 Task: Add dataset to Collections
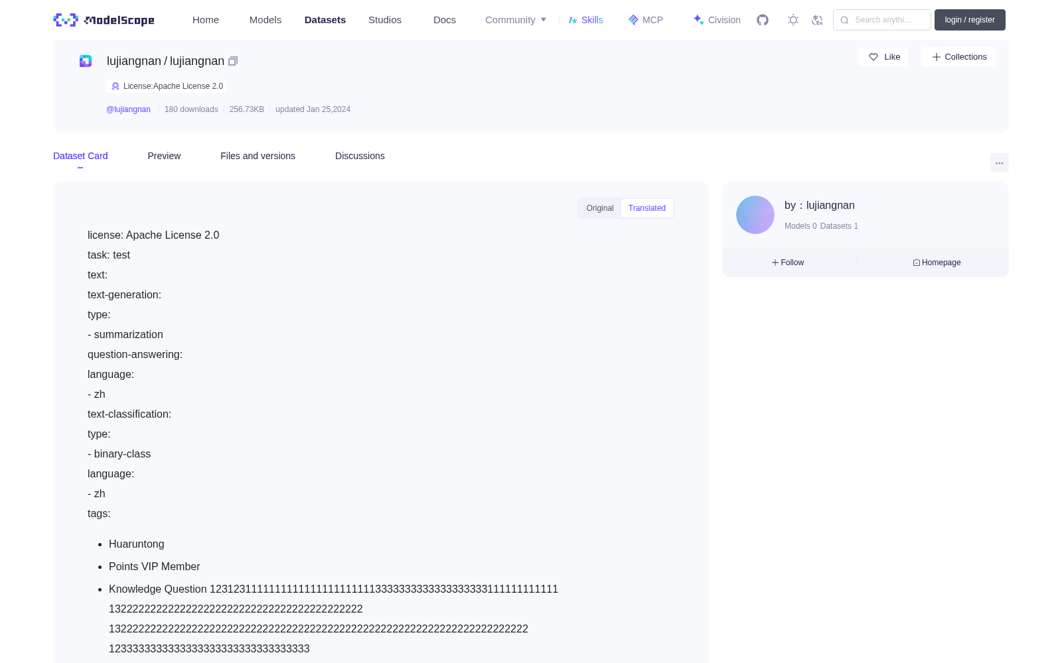[x=958, y=57]
